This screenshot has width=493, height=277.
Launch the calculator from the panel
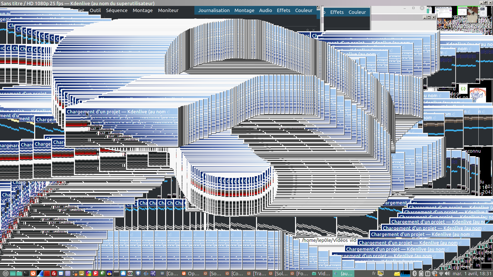pyautogui.click(x=75, y=273)
